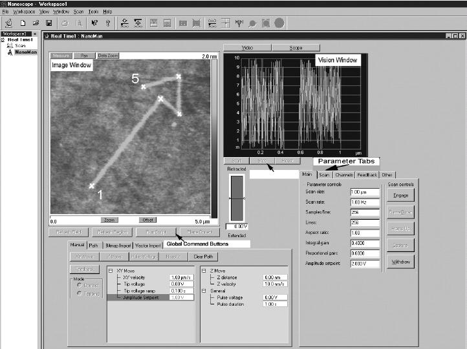Switch to the Channels parameter tab
Screen dimensions: 467x349
[344, 174]
